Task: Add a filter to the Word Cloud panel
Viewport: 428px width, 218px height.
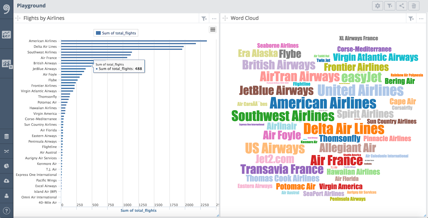Action: pyautogui.click(x=411, y=18)
